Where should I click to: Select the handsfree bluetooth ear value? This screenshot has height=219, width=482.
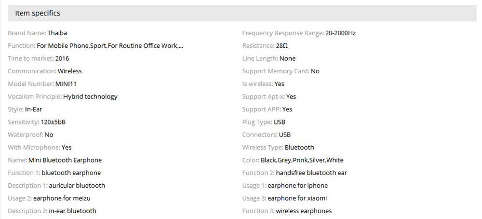pyautogui.click(x=311, y=173)
